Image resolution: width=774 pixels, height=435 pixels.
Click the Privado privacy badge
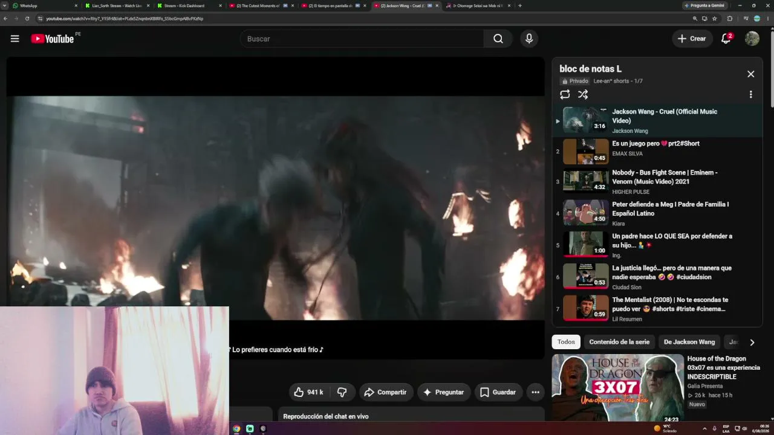[x=575, y=81]
